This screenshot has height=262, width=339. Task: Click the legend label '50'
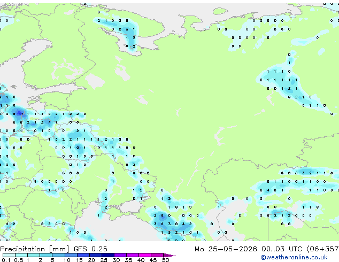[165, 260]
